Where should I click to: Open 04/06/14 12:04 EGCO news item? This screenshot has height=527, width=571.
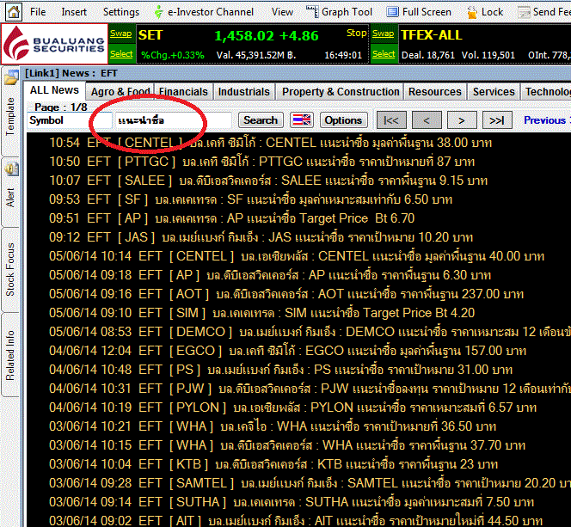tap(288, 351)
